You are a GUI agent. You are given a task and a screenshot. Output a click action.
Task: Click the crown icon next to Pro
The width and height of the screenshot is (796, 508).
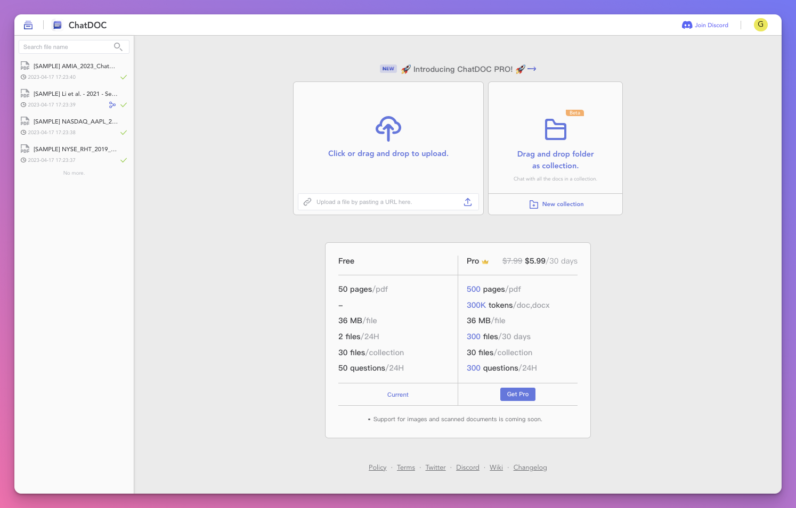point(485,261)
